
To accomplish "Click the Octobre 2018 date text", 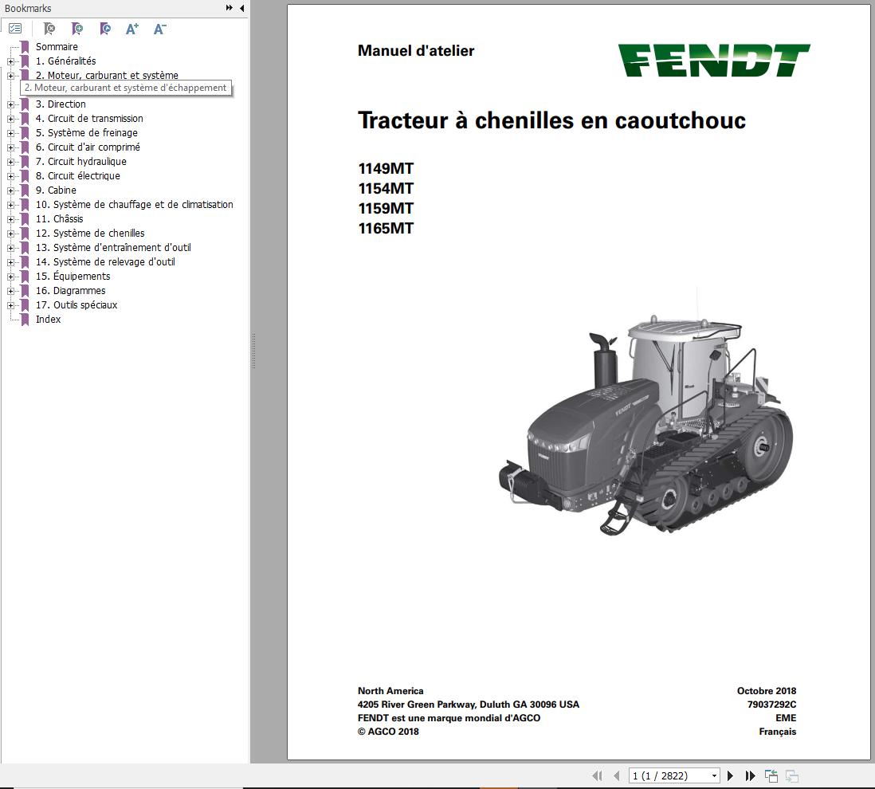I will 767,691.
